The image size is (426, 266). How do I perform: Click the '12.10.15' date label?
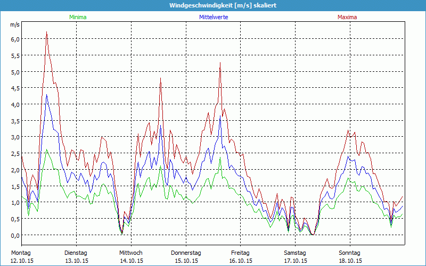[22, 261]
